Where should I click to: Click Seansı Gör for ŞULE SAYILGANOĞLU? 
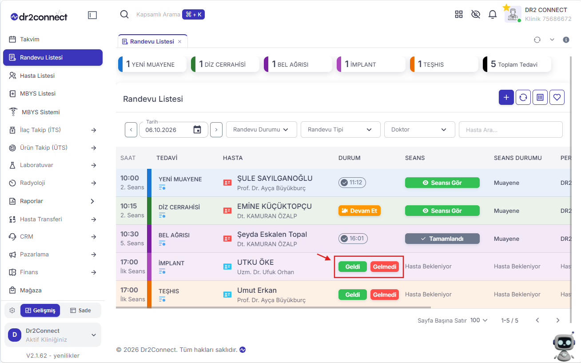pos(442,183)
